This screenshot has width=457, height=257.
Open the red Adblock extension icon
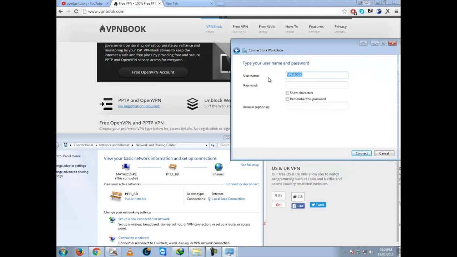coord(353,11)
